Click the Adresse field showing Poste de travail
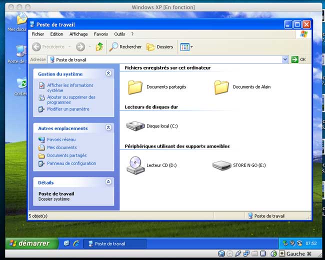This screenshot has width=325, height=260. click(165, 59)
